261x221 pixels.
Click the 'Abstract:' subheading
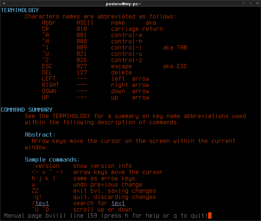coord(40,135)
